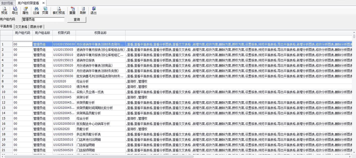Select the cell 门店报溢明细

pos(101,145)
